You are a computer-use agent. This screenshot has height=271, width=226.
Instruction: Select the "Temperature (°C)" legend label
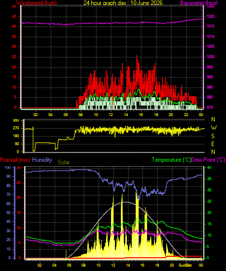[x=171, y=160]
